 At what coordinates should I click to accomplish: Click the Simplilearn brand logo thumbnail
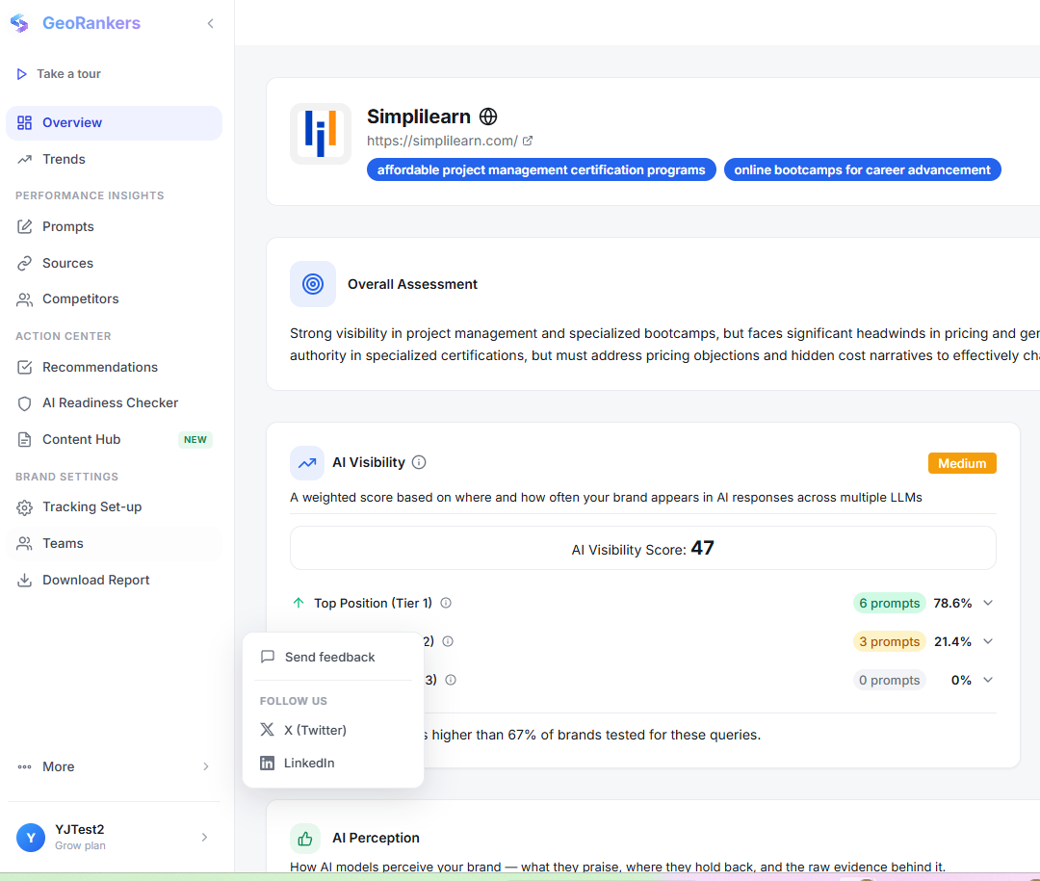(321, 133)
